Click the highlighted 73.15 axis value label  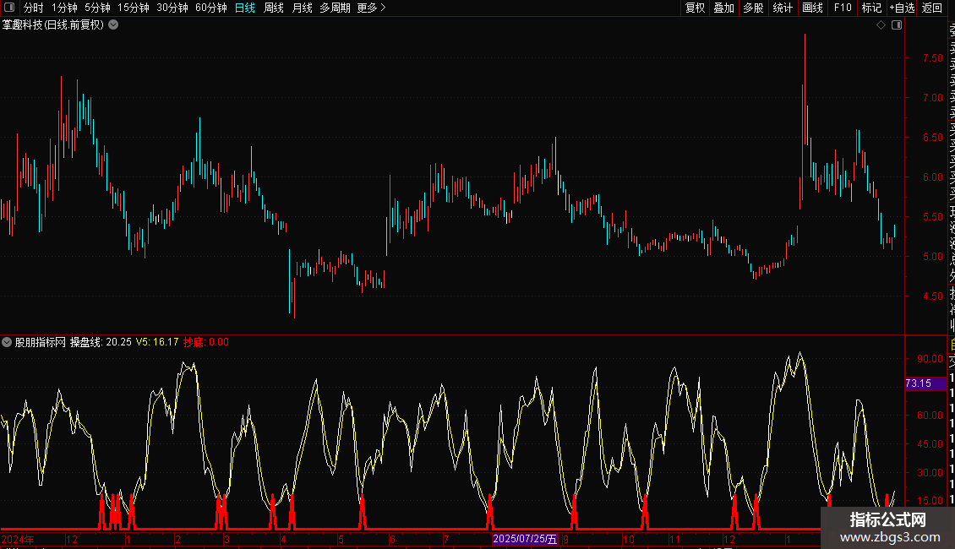(925, 383)
